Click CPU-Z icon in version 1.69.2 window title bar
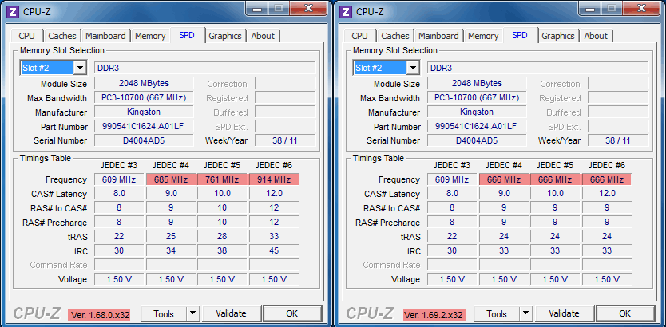The image size is (666, 327). coord(345,11)
